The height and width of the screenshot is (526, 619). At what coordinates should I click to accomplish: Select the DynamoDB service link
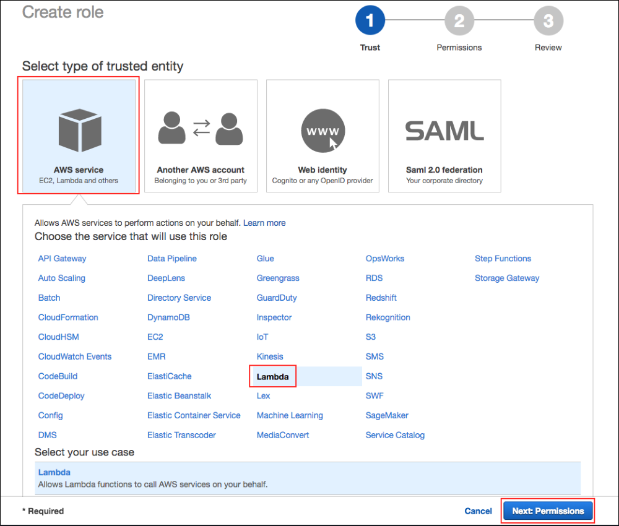coord(168,317)
